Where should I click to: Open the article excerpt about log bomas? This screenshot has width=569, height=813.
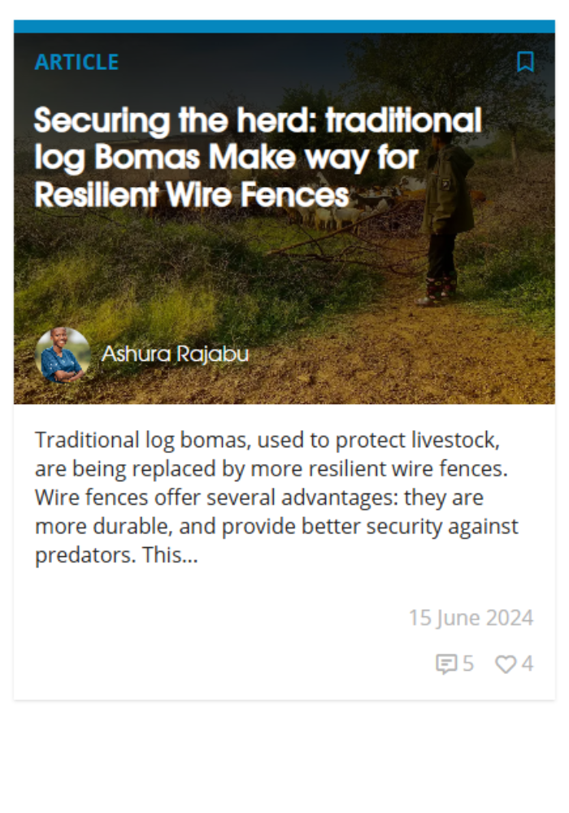pyautogui.click(x=276, y=498)
